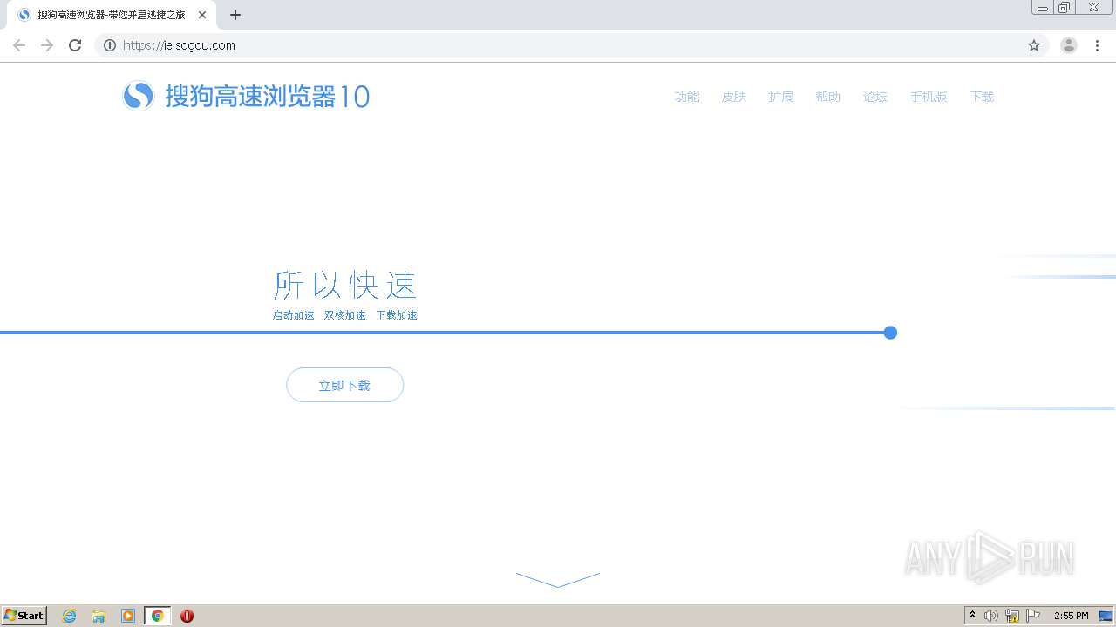
Task: Open the 手机版 nav item
Action: [x=929, y=97]
